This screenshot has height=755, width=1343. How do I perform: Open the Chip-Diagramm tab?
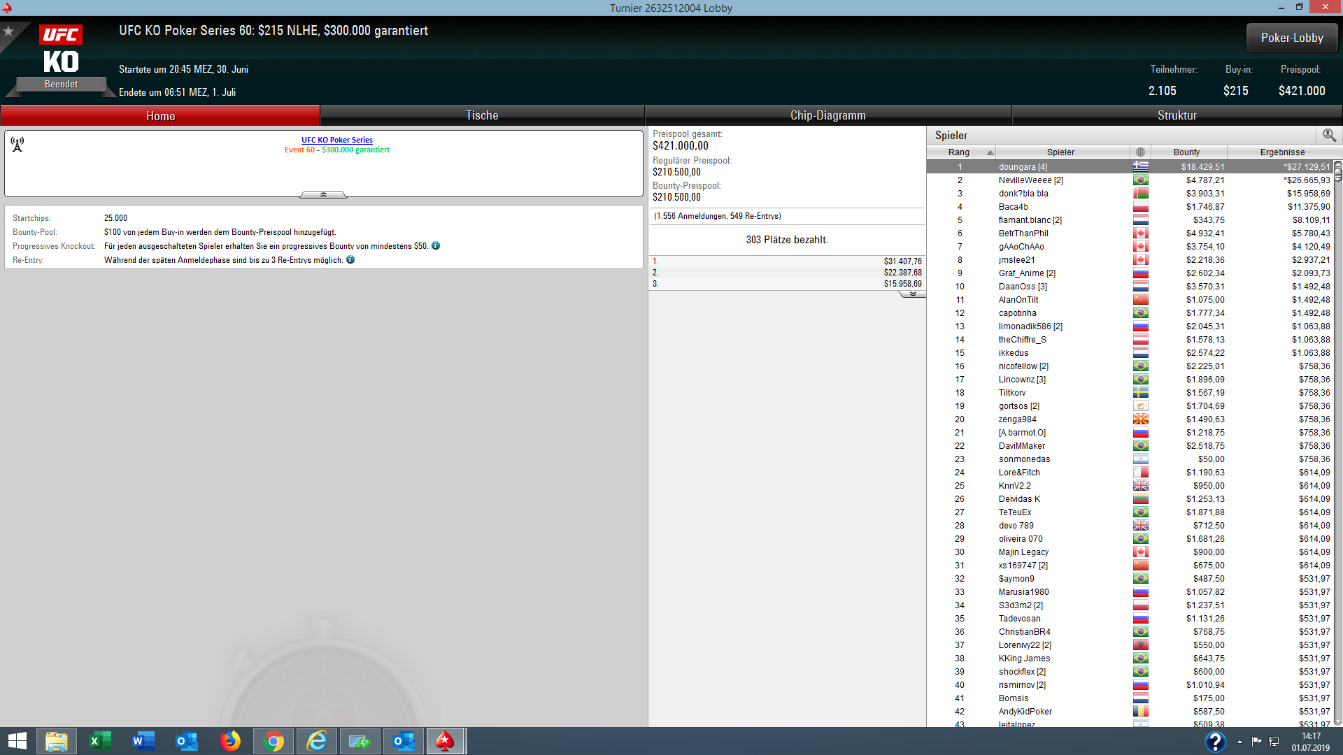827,115
